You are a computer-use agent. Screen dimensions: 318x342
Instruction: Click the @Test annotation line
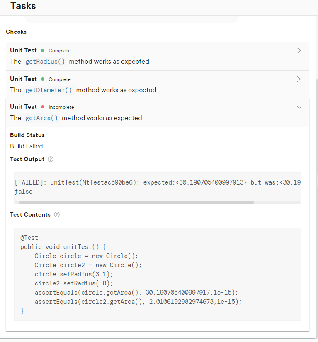29,238
